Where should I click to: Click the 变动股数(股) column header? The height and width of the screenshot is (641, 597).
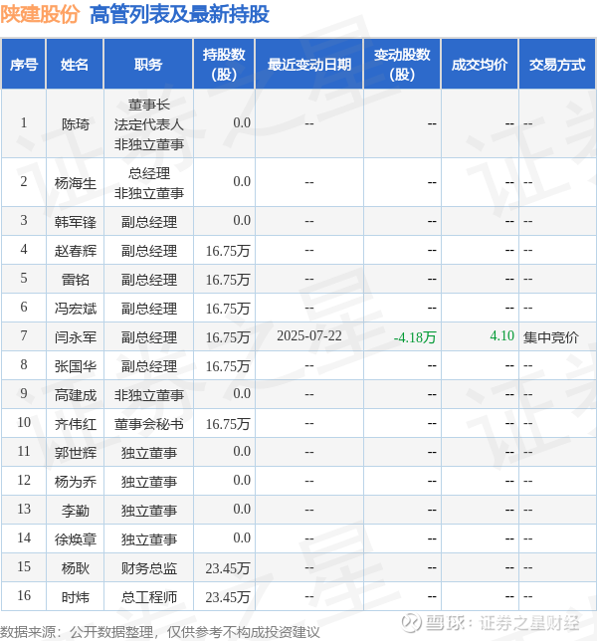click(x=402, y=64)
